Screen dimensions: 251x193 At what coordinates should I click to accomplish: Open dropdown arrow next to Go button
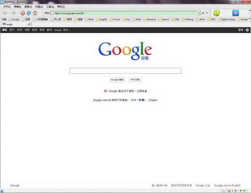207,13
